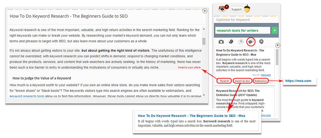Screen dimensions: 321x138
Task: Click the bold 'getting the right kind of visitors' text
Action: point(116,50)
